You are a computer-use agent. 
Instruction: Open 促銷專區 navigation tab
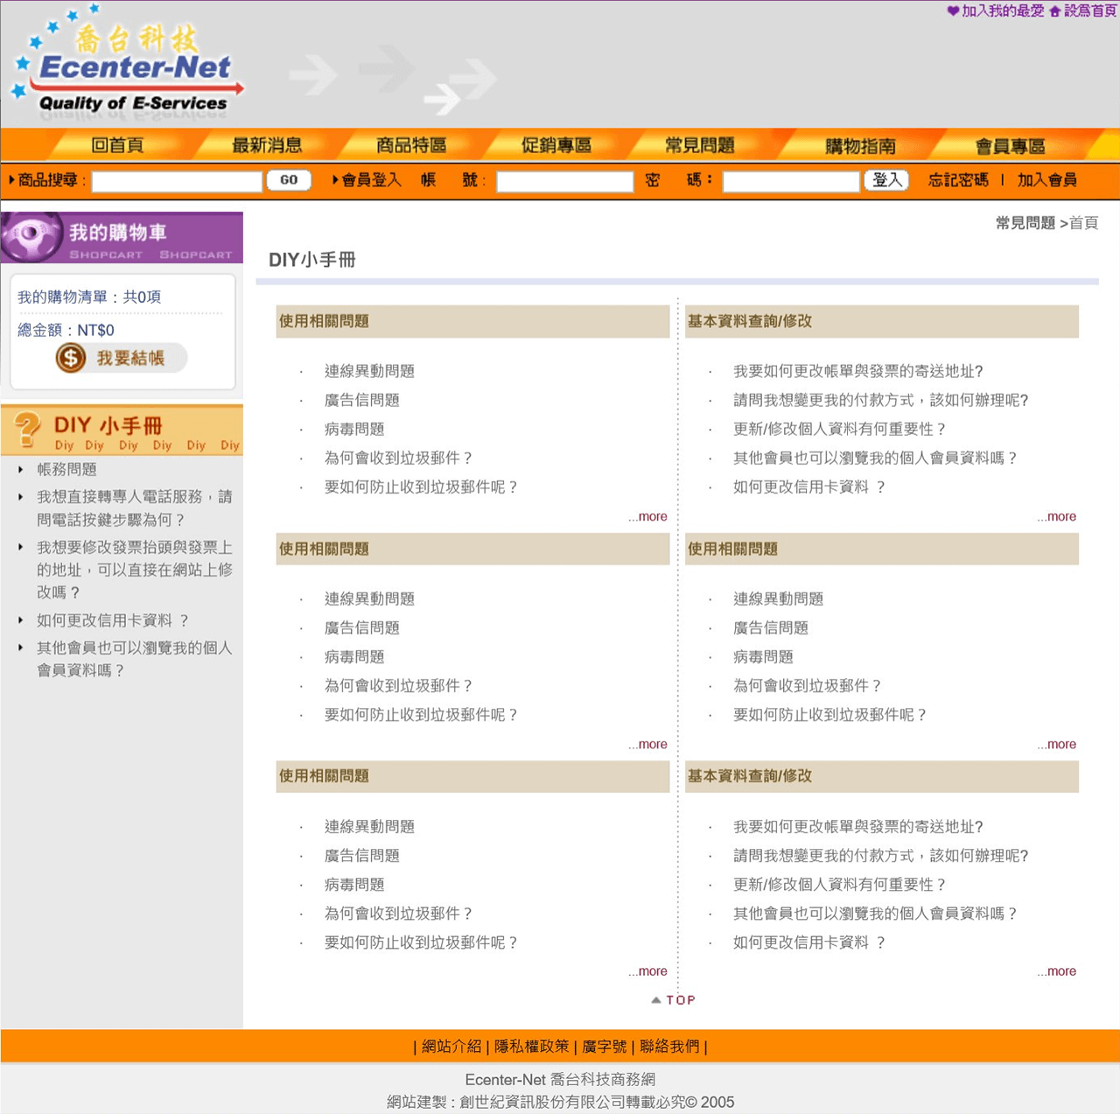(556, 145)
